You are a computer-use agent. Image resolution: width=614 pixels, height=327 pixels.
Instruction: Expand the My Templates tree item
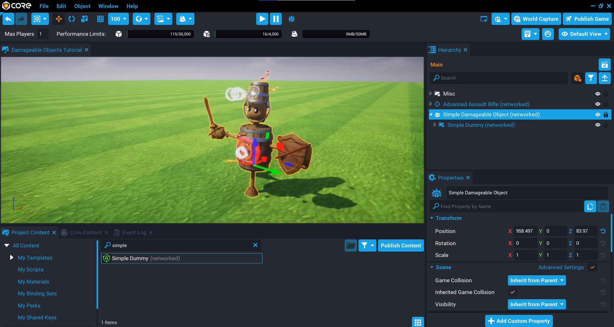point(12,258)
